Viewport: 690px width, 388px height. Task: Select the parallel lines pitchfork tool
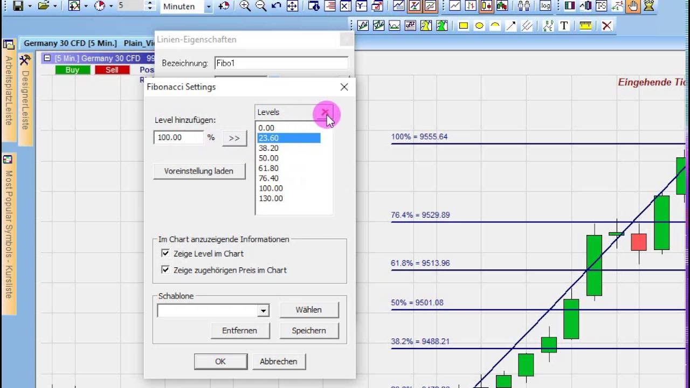527,26
